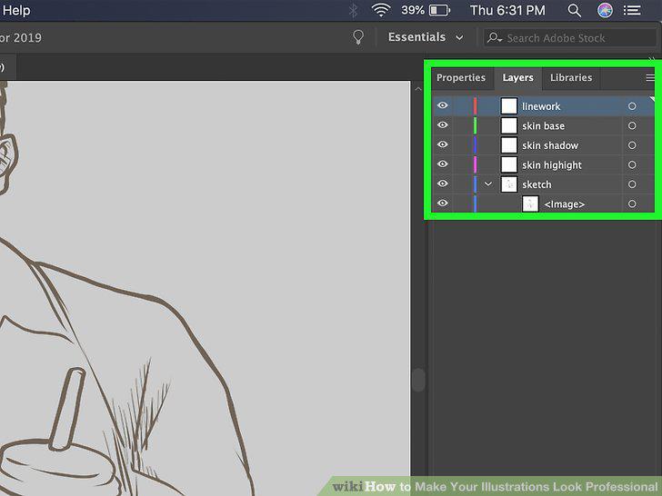662x496 pixels.
Task: Click the linework layer name
Action: (x=541, y=106)
